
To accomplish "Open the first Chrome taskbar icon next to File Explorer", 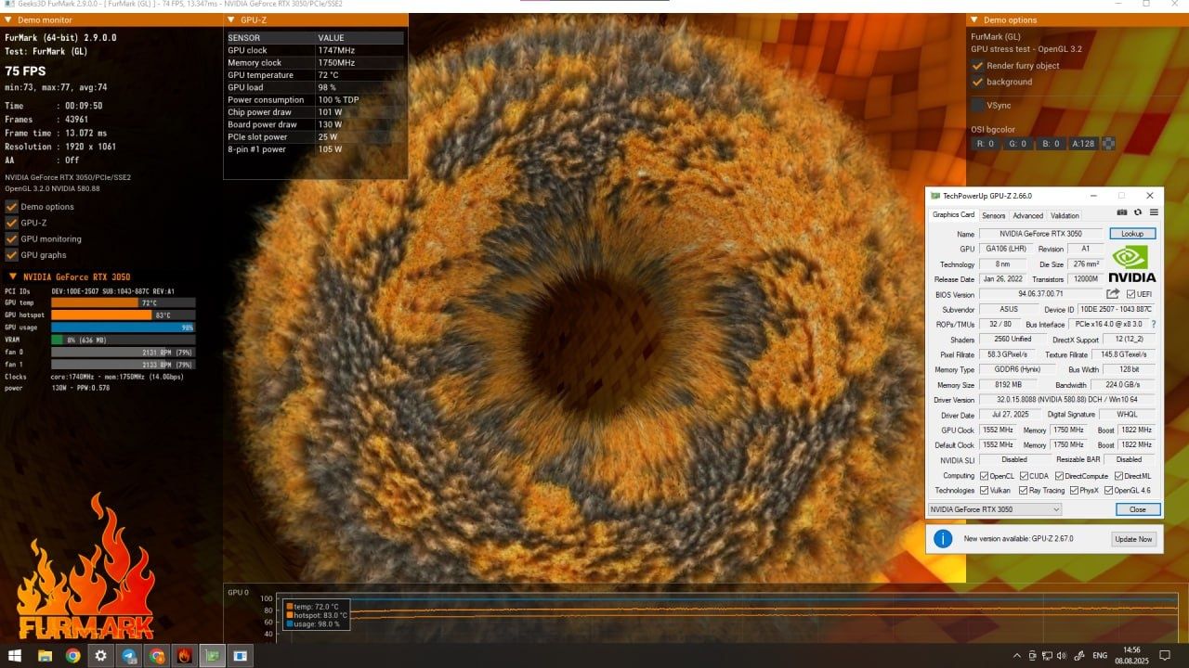I will pyautogui.click(x=72, y=656).
